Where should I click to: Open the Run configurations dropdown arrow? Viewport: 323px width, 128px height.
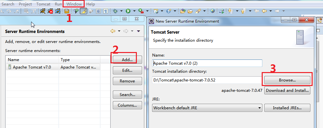(x=134, y=11)
